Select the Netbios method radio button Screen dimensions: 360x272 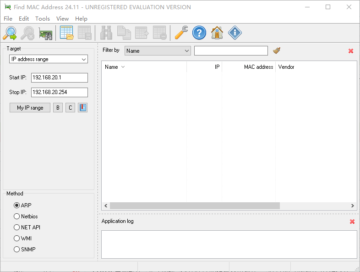[17, 216]
